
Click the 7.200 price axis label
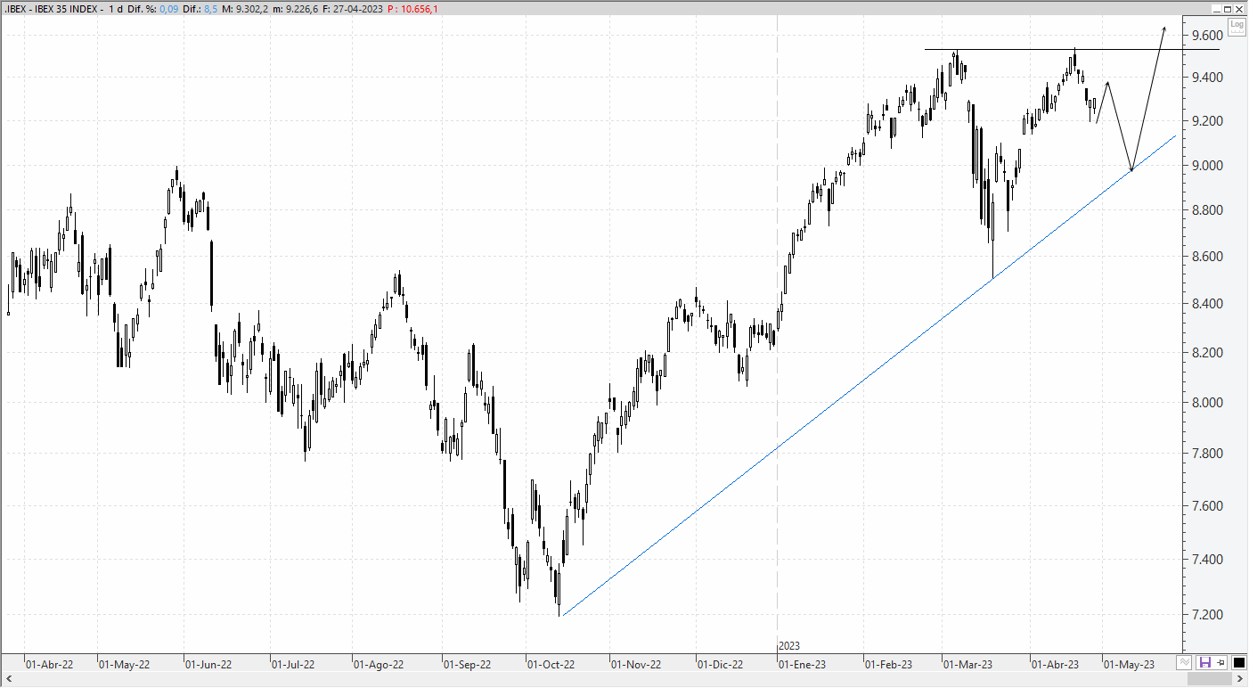coord(1207,615)
